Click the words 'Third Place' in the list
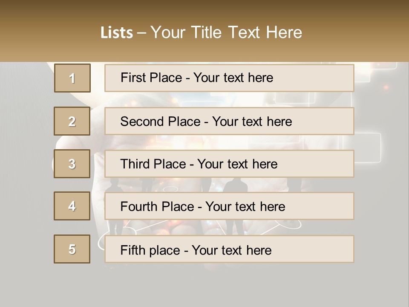The width and height of the screenshot is (409, 307). pyautogui.click(x=153, y=164)
